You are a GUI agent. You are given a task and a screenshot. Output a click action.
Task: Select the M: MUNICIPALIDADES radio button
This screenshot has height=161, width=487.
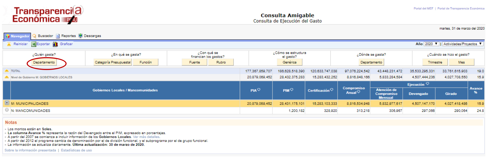(x=7, y=103)
